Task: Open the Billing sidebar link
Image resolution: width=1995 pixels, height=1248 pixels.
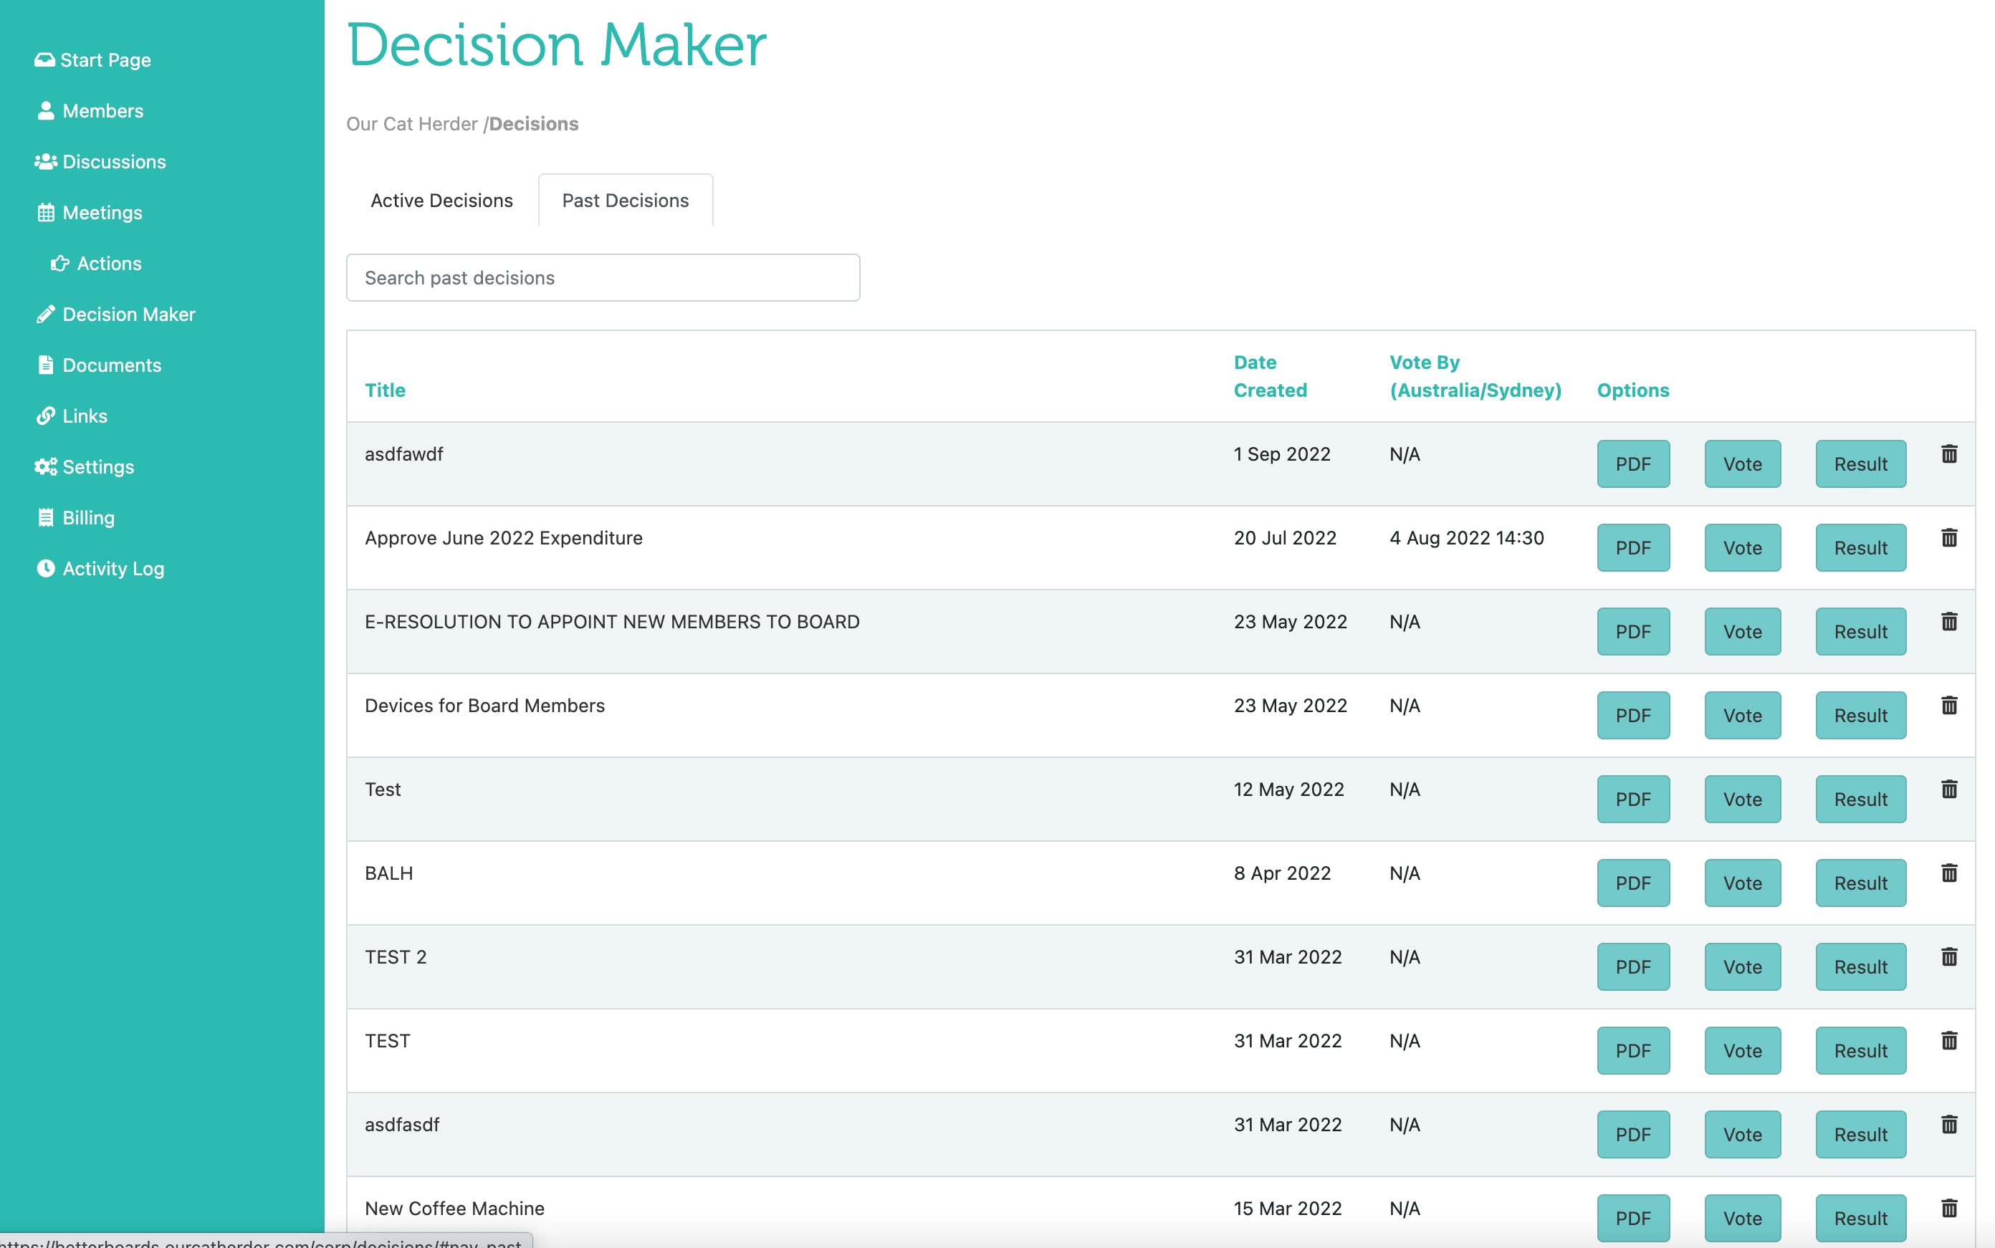Action: tap(88, 517)
